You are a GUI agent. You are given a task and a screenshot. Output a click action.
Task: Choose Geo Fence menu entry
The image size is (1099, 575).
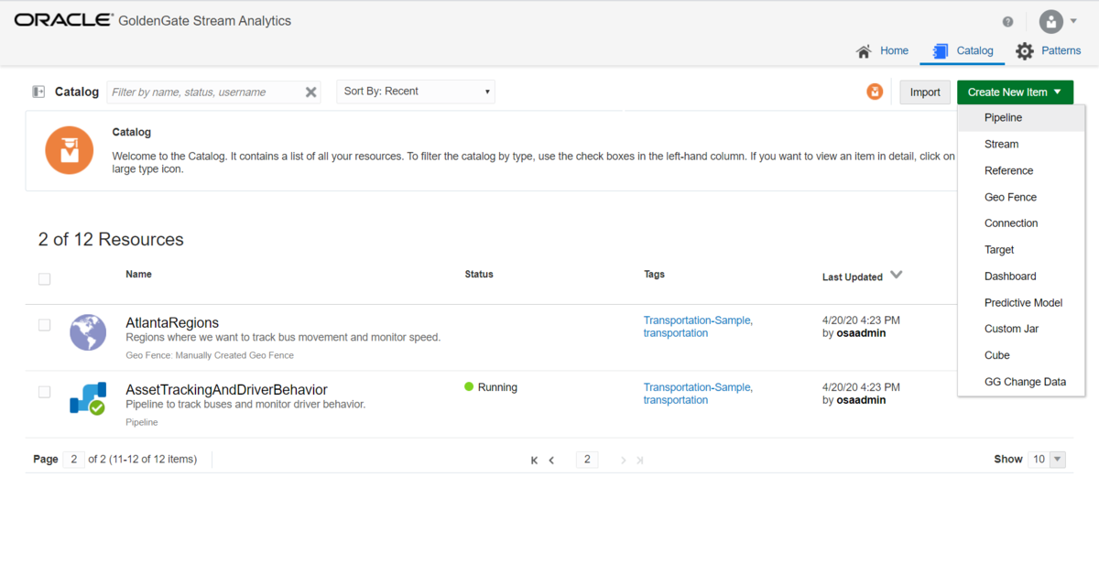pos(1021,197)
